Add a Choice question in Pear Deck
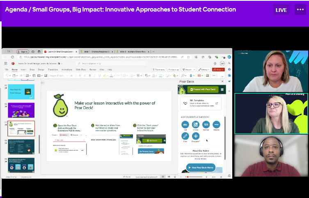The image size is (309, 198). [195, 124]
